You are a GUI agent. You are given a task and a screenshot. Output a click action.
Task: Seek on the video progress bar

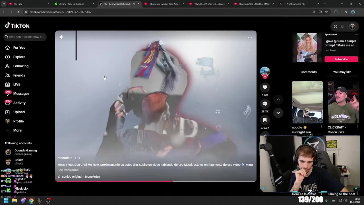(156, 181)
